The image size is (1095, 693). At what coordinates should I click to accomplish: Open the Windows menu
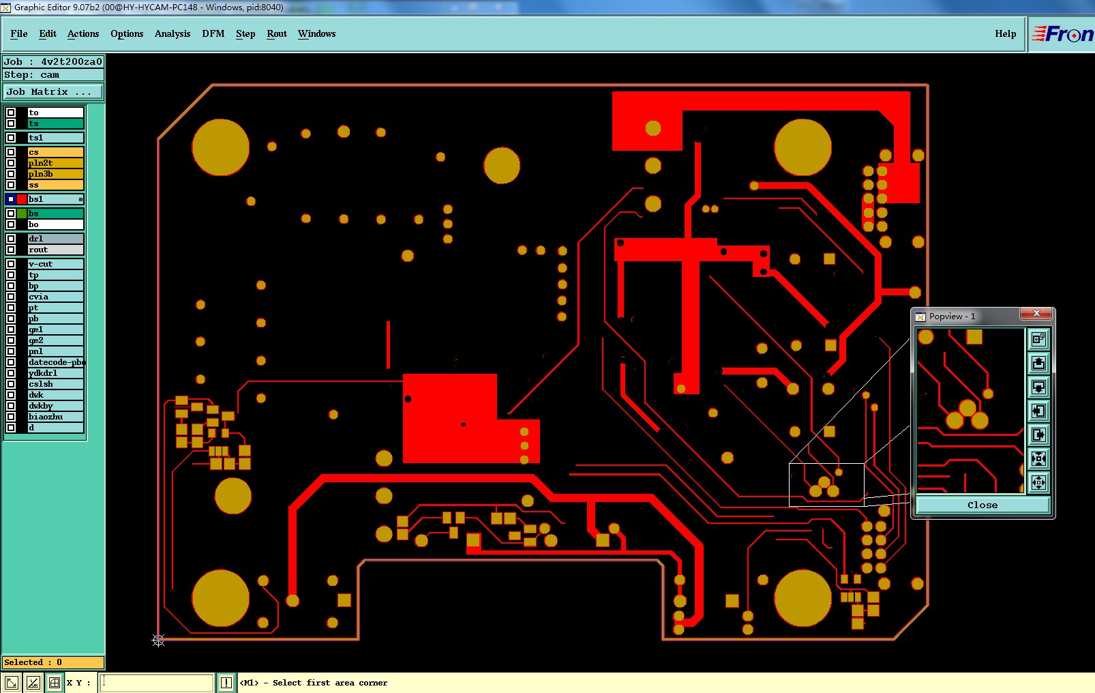[317, 33]
